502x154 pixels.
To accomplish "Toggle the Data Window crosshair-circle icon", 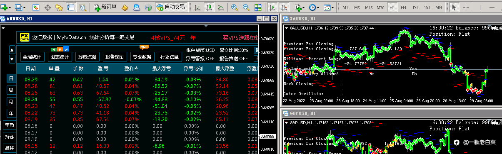I will [48, 7].
